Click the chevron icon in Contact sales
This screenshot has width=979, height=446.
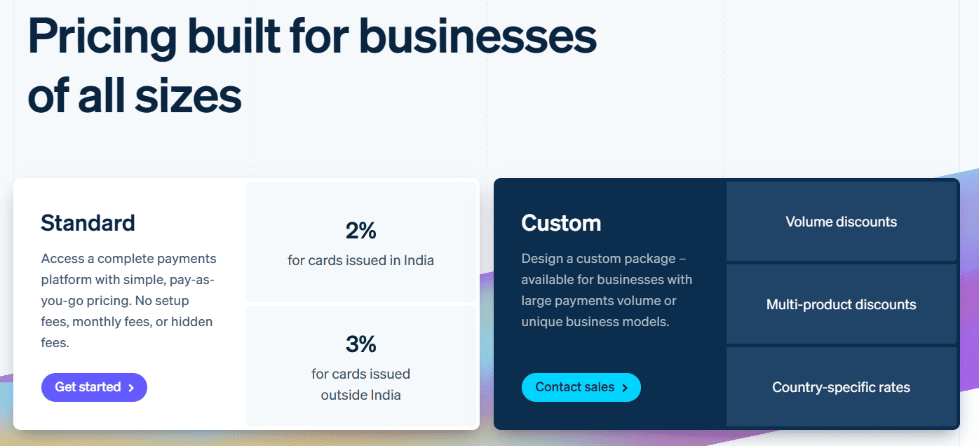625,388
